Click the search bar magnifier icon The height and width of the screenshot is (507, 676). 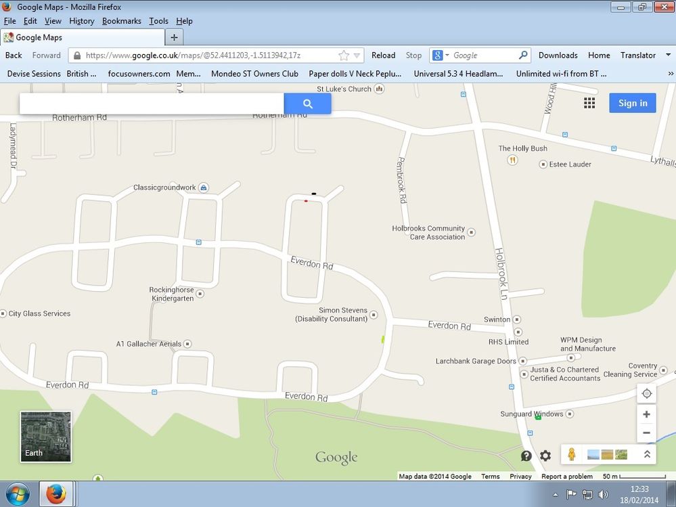[523, 56]
